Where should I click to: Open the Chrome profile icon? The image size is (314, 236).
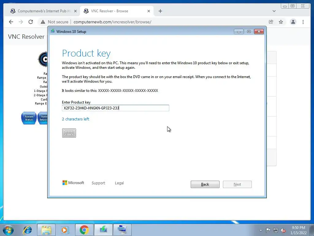(x=293, y=22)
